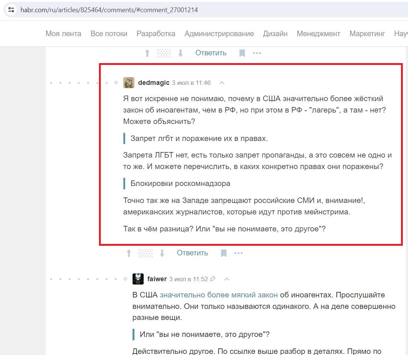Viewport: 408px width, 355px height.
Task: Click downvote arrow in topmost comment footer
Action: pyautogui.click(x=180, y=53)
